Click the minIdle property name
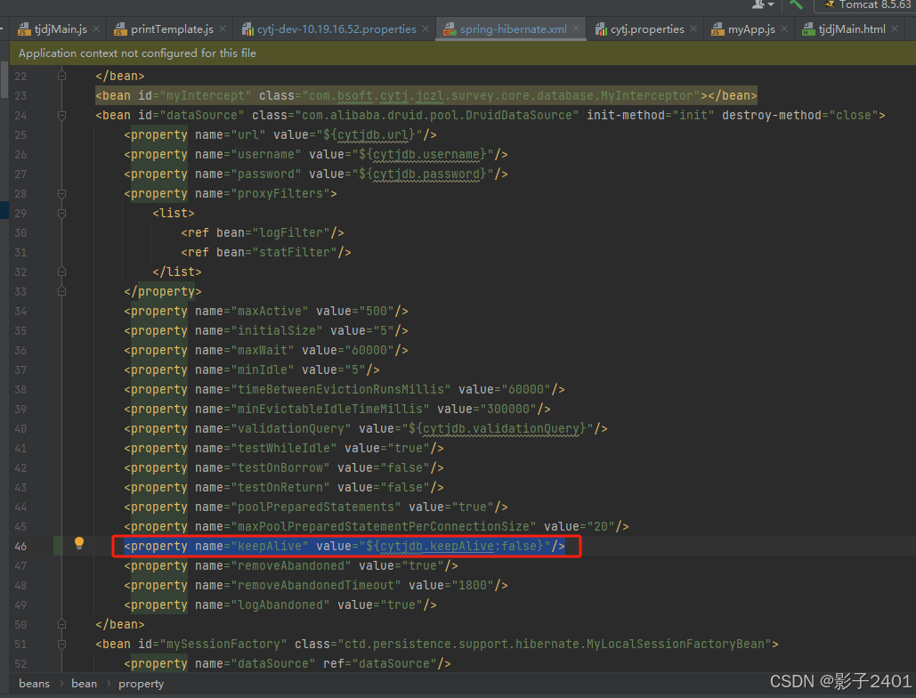 tap(263, 369)
